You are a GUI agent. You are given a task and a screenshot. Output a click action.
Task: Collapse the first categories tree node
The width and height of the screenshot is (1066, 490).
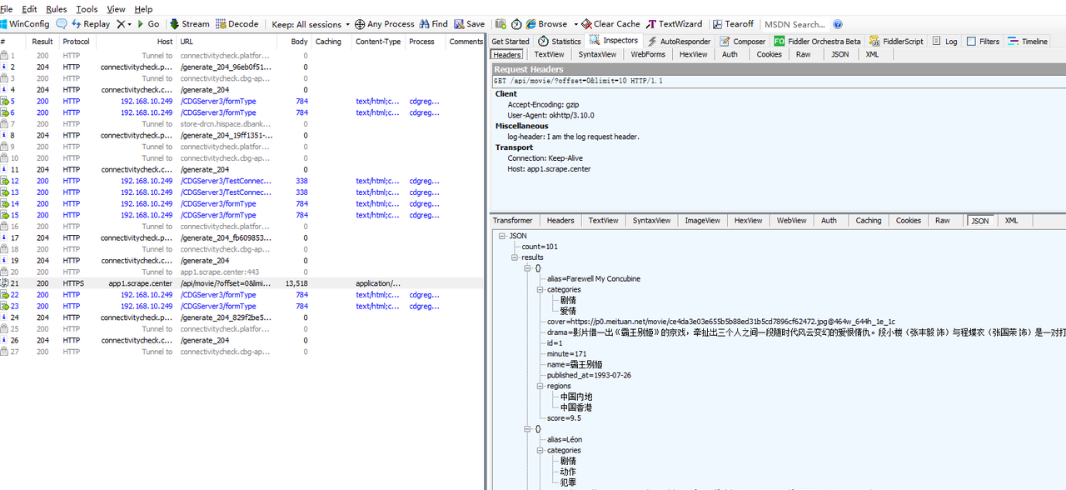click(x=539, y=289)
